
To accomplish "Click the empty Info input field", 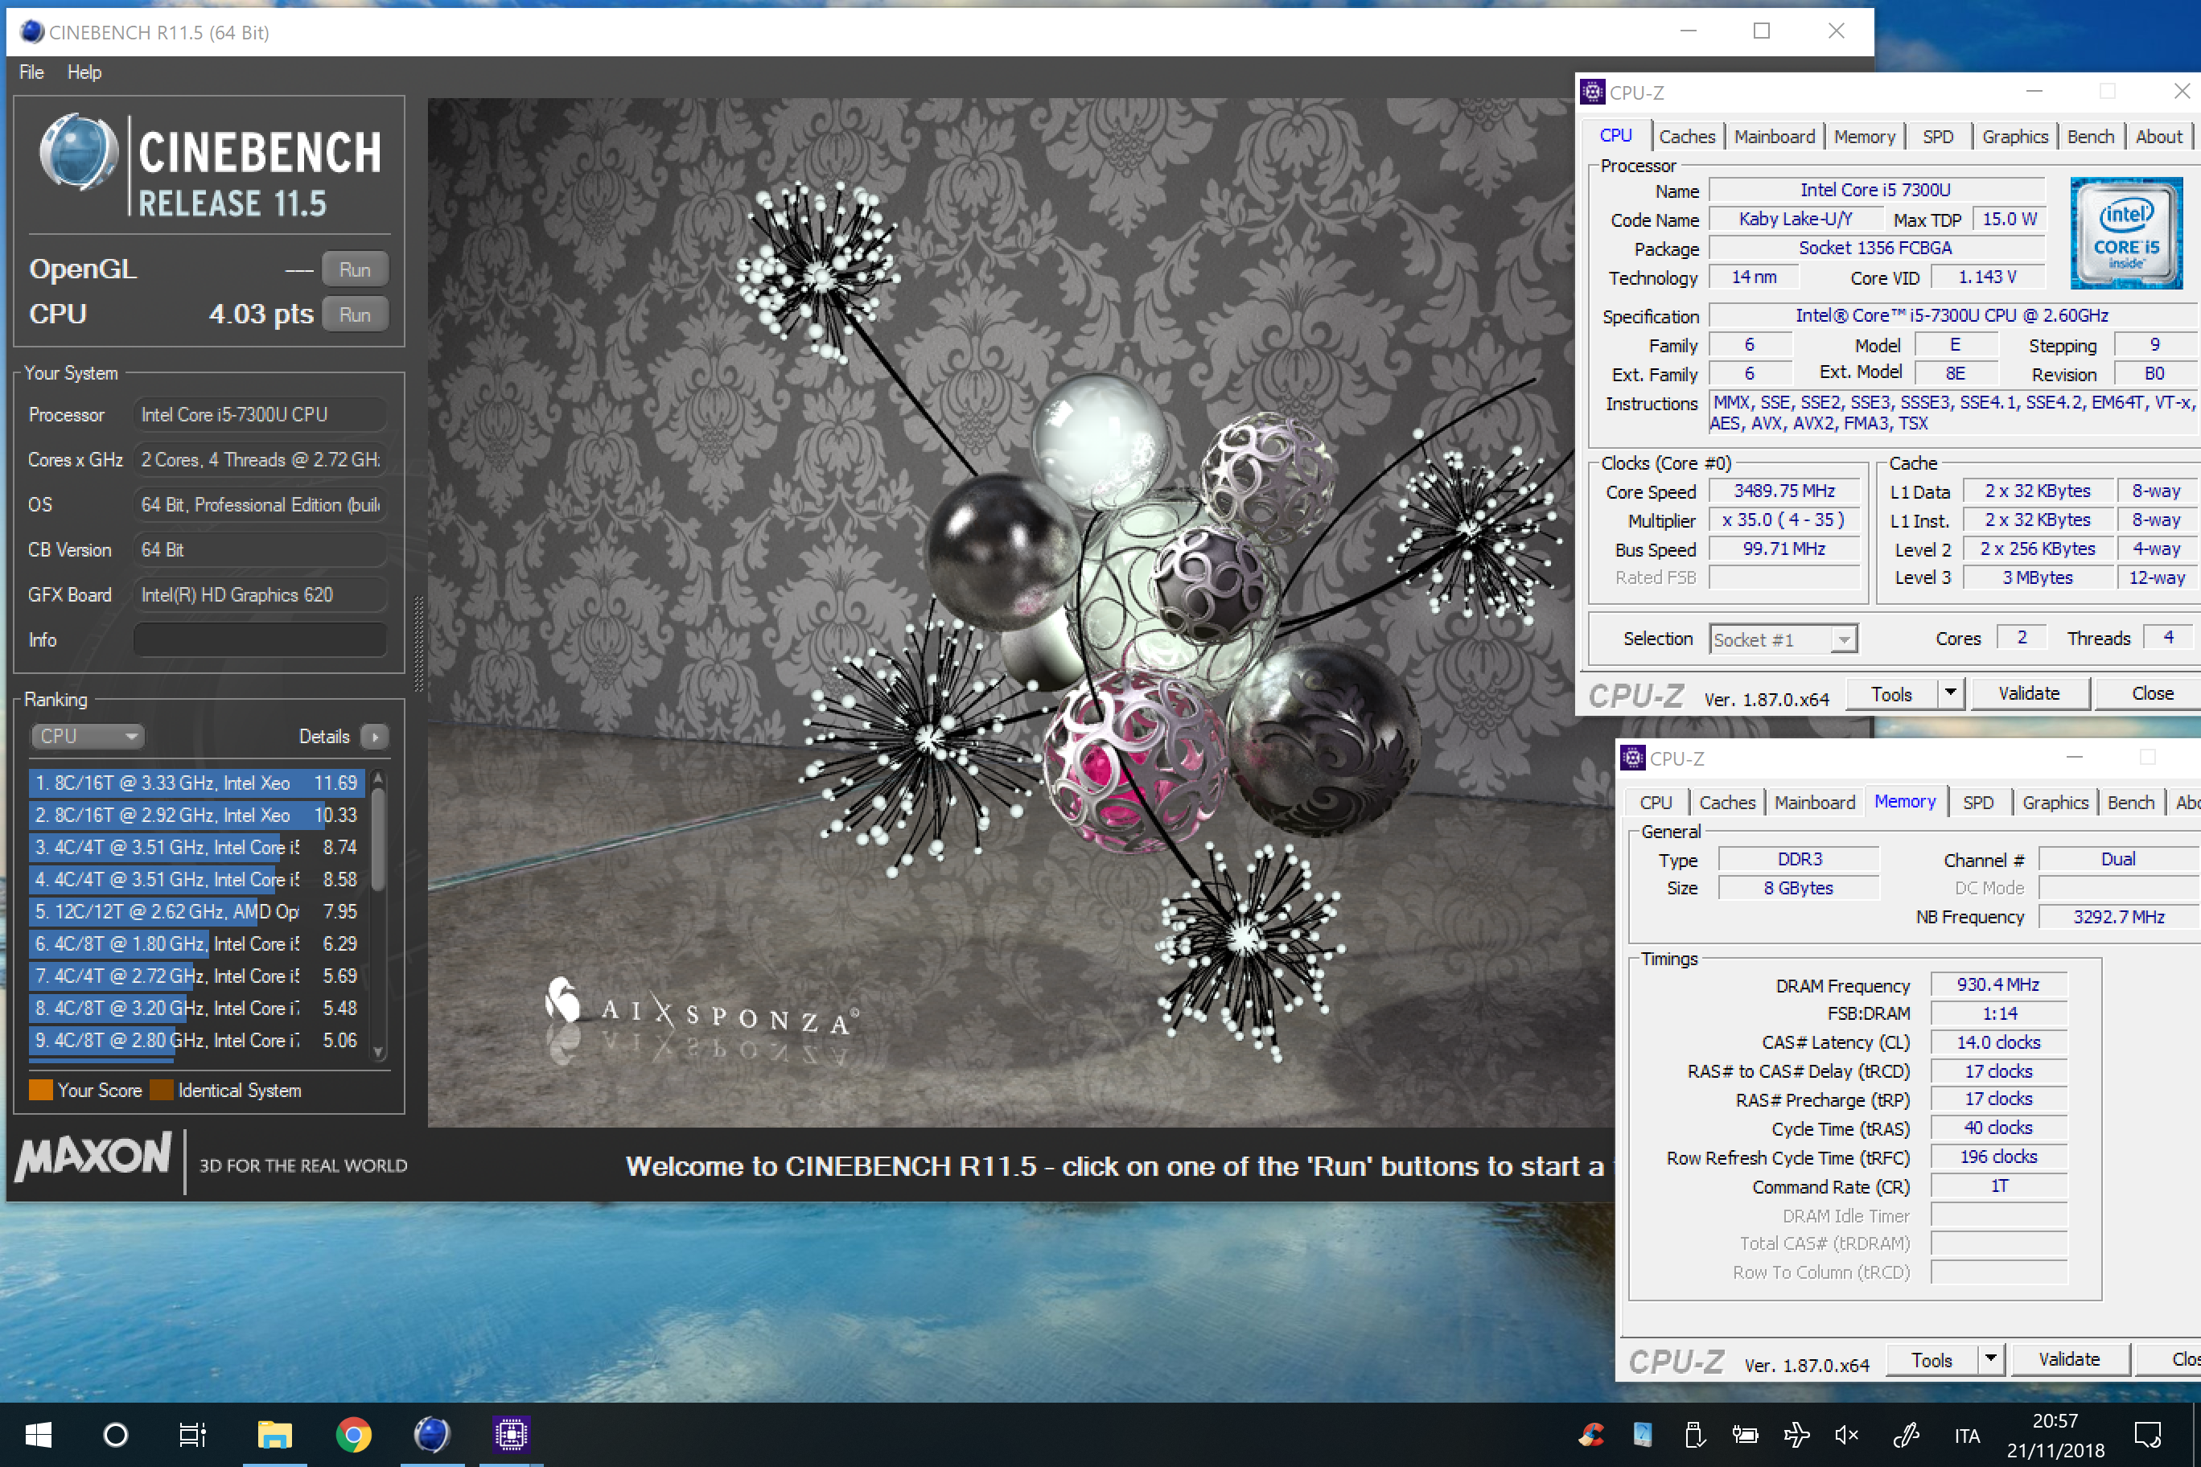I will [x=260, y=640].
